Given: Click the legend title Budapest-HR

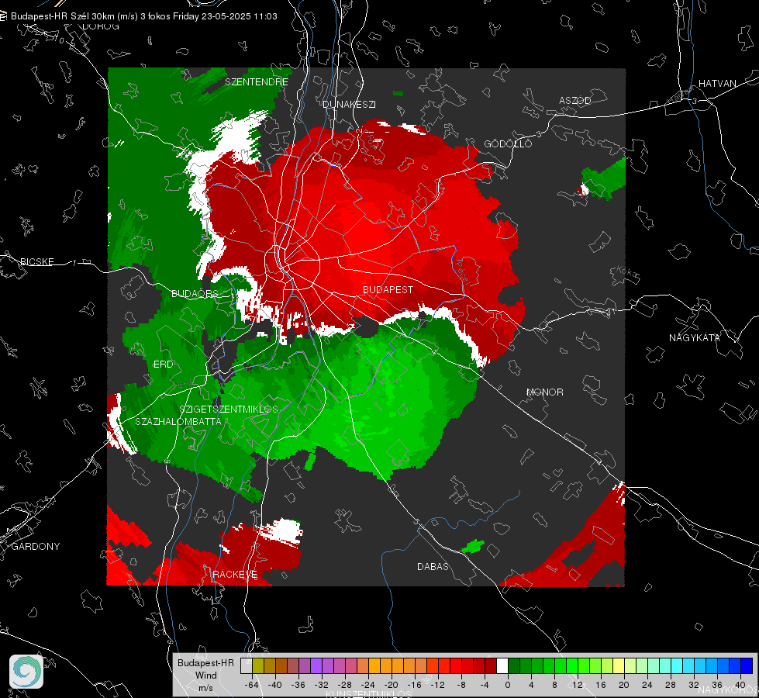Looking at the screenshot, I should pos(205,663).
